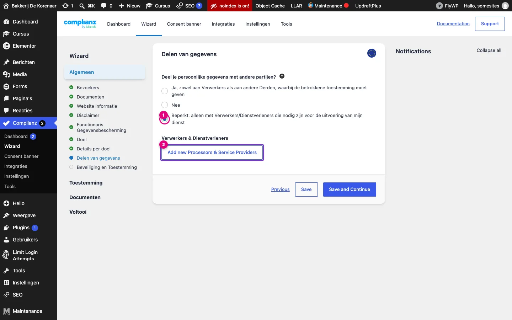
Task: Switch to the Integraties tab
Action: (x=223, y=24)
